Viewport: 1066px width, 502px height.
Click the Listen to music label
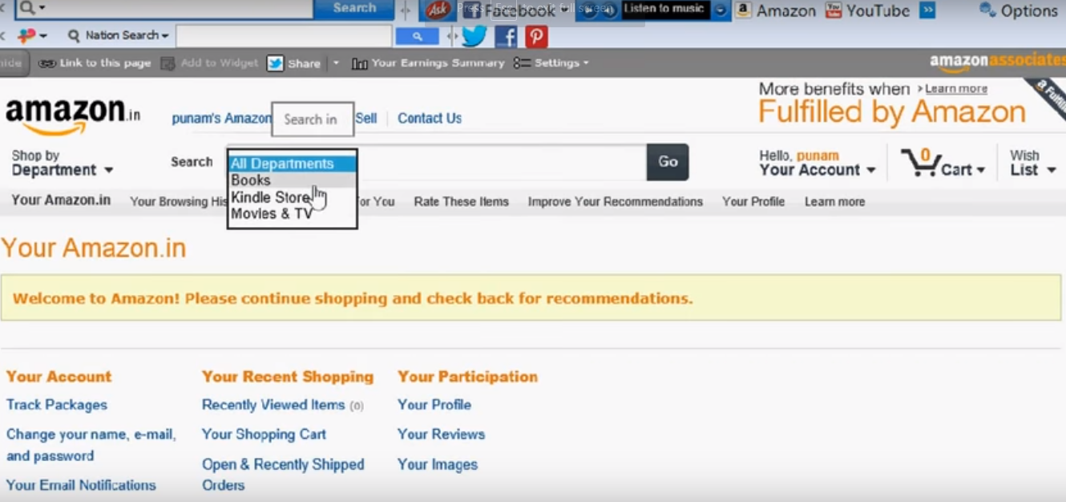click(664, 10)
